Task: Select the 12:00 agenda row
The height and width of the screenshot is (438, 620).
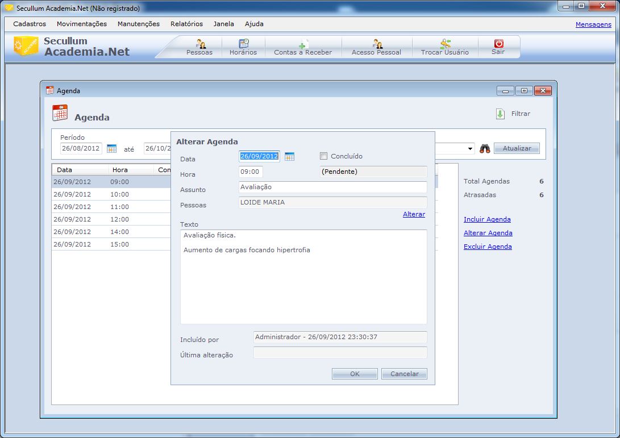Action: click(111, 219)
